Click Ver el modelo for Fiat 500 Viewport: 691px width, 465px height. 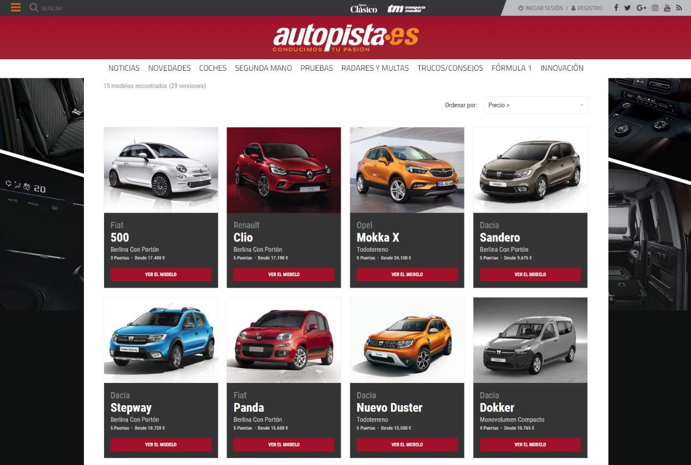[161, 275]
